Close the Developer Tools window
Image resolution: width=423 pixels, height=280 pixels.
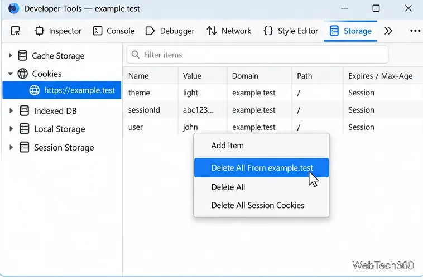pos(408,8)
